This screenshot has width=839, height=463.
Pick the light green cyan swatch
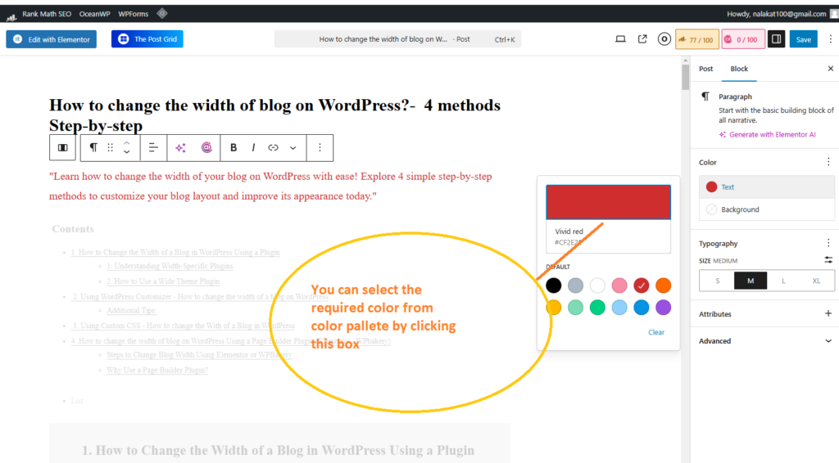pyautogui.click(x=576, y=308)
